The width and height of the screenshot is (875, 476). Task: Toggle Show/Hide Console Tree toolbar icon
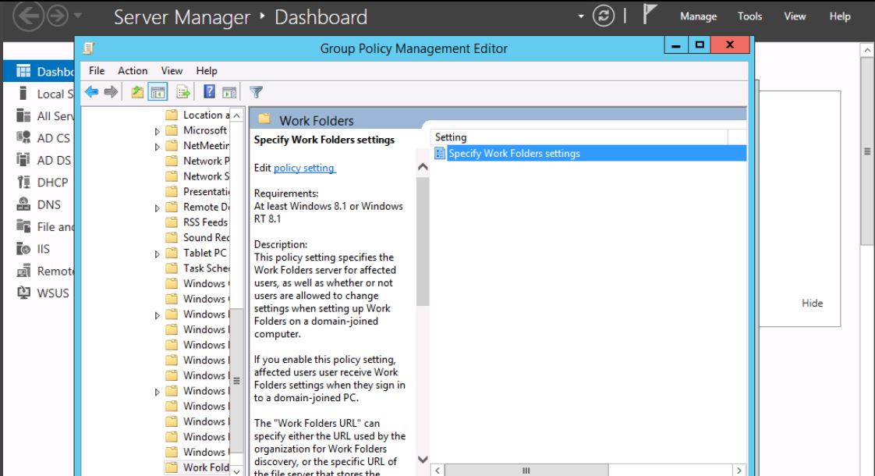tap(158, 92)
